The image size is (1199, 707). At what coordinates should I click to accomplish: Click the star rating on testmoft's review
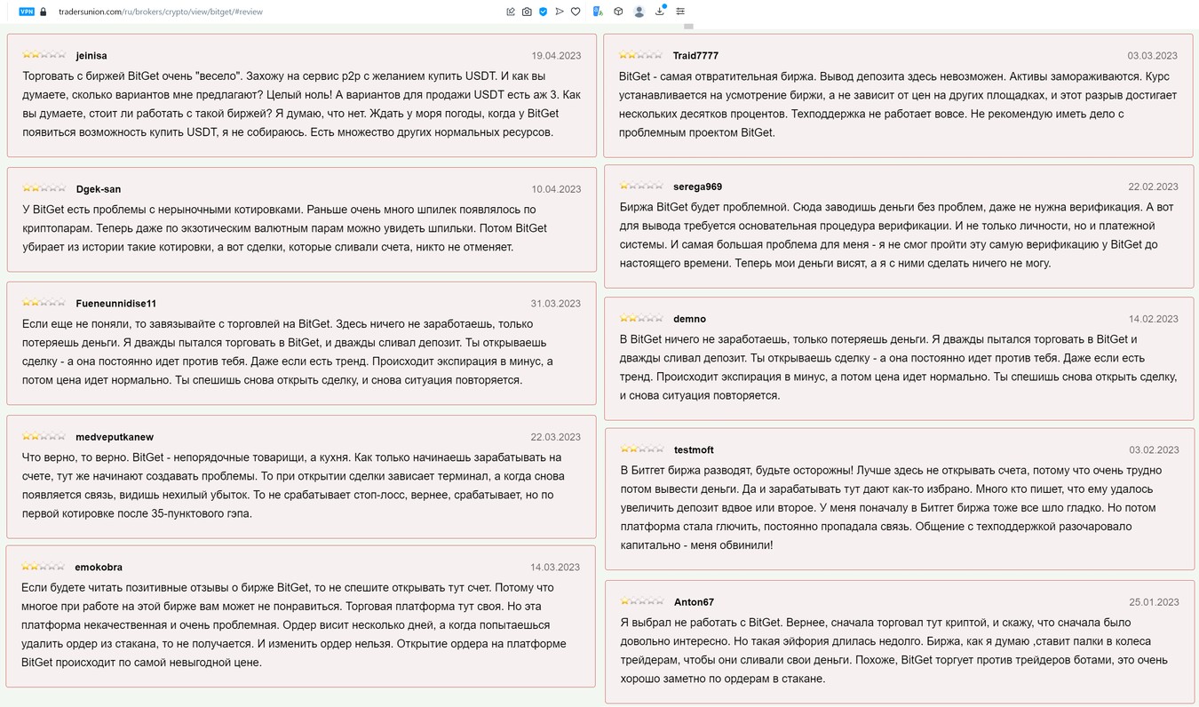pos(641,449)
